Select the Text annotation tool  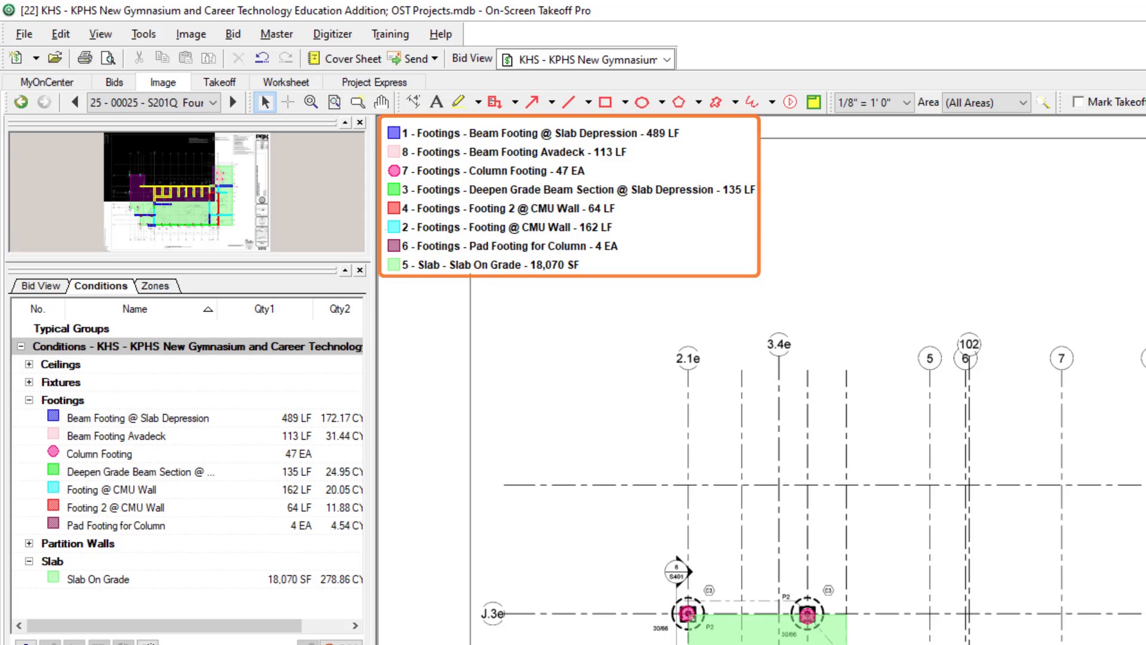[x=436, y=102]
